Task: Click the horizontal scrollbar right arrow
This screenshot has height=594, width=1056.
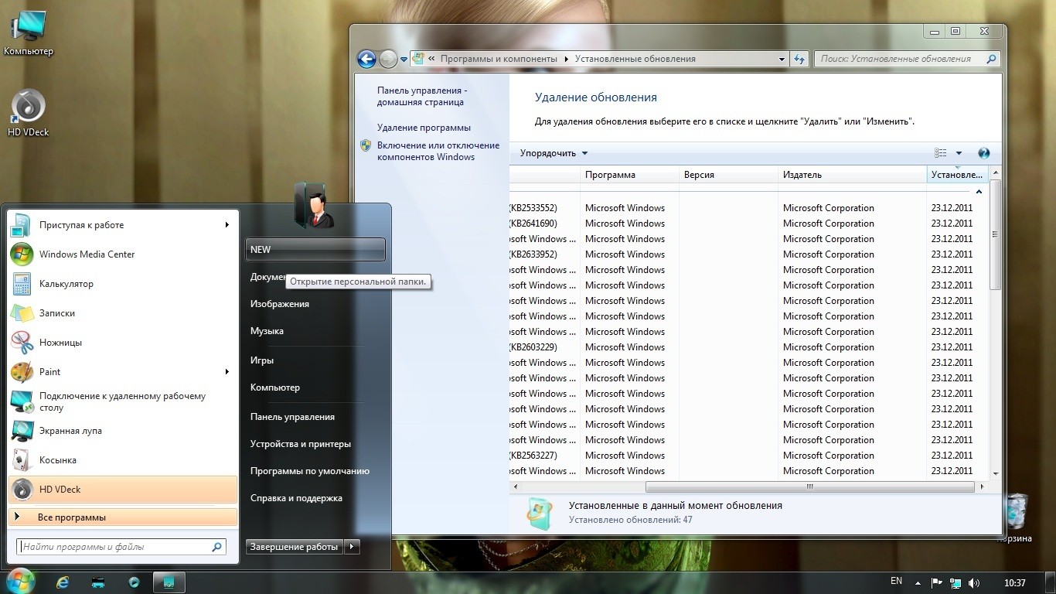Action: pos(983,487)
